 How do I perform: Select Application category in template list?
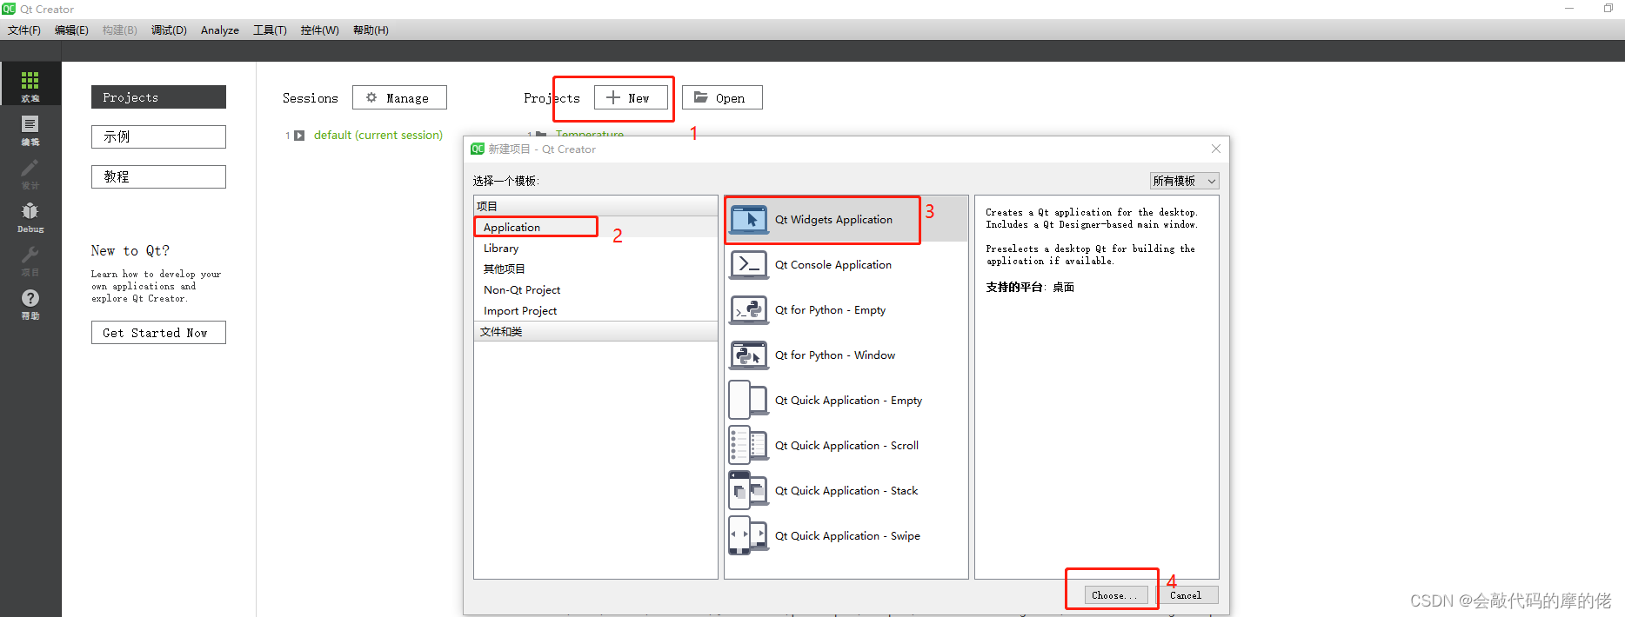[596, 228]
